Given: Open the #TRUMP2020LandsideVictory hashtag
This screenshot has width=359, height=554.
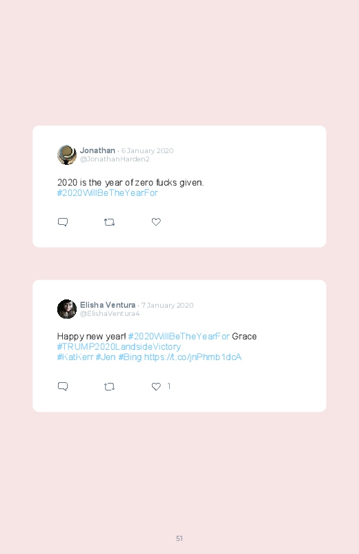Looking at the screenshot, I should click(119, 346).
